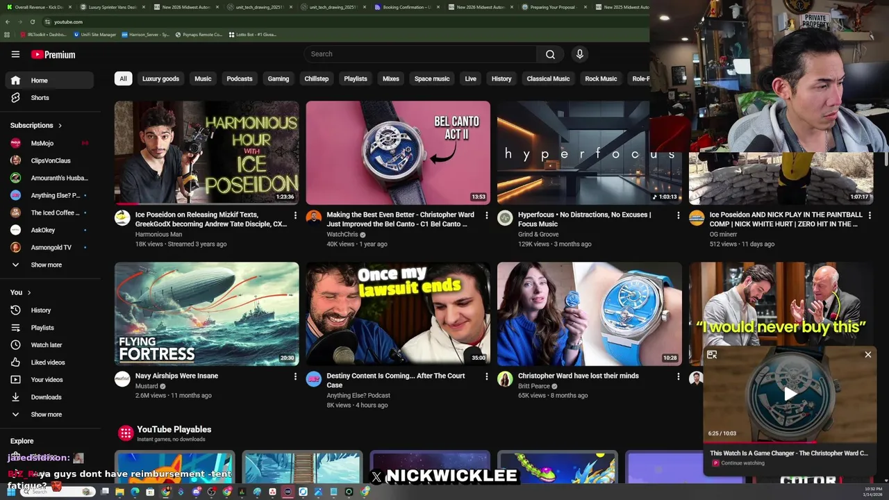The height and width of the screenshot is (500, 889).
Task: Expand the miniplayer to full watch page
Action: [x=712, y=355]
